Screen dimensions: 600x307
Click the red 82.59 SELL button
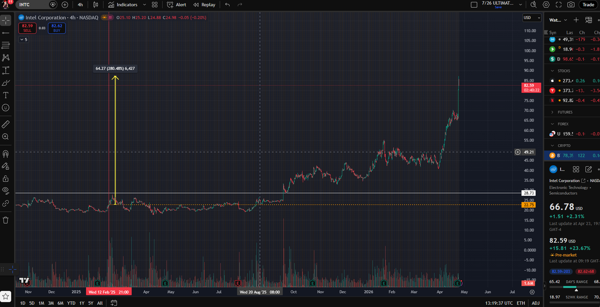click(27, 28)
